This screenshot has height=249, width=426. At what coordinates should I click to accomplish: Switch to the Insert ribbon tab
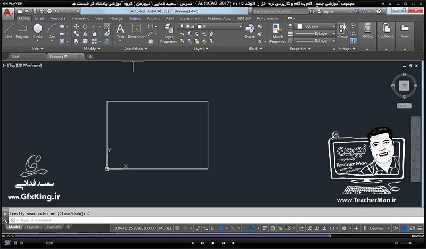(39, 18)
